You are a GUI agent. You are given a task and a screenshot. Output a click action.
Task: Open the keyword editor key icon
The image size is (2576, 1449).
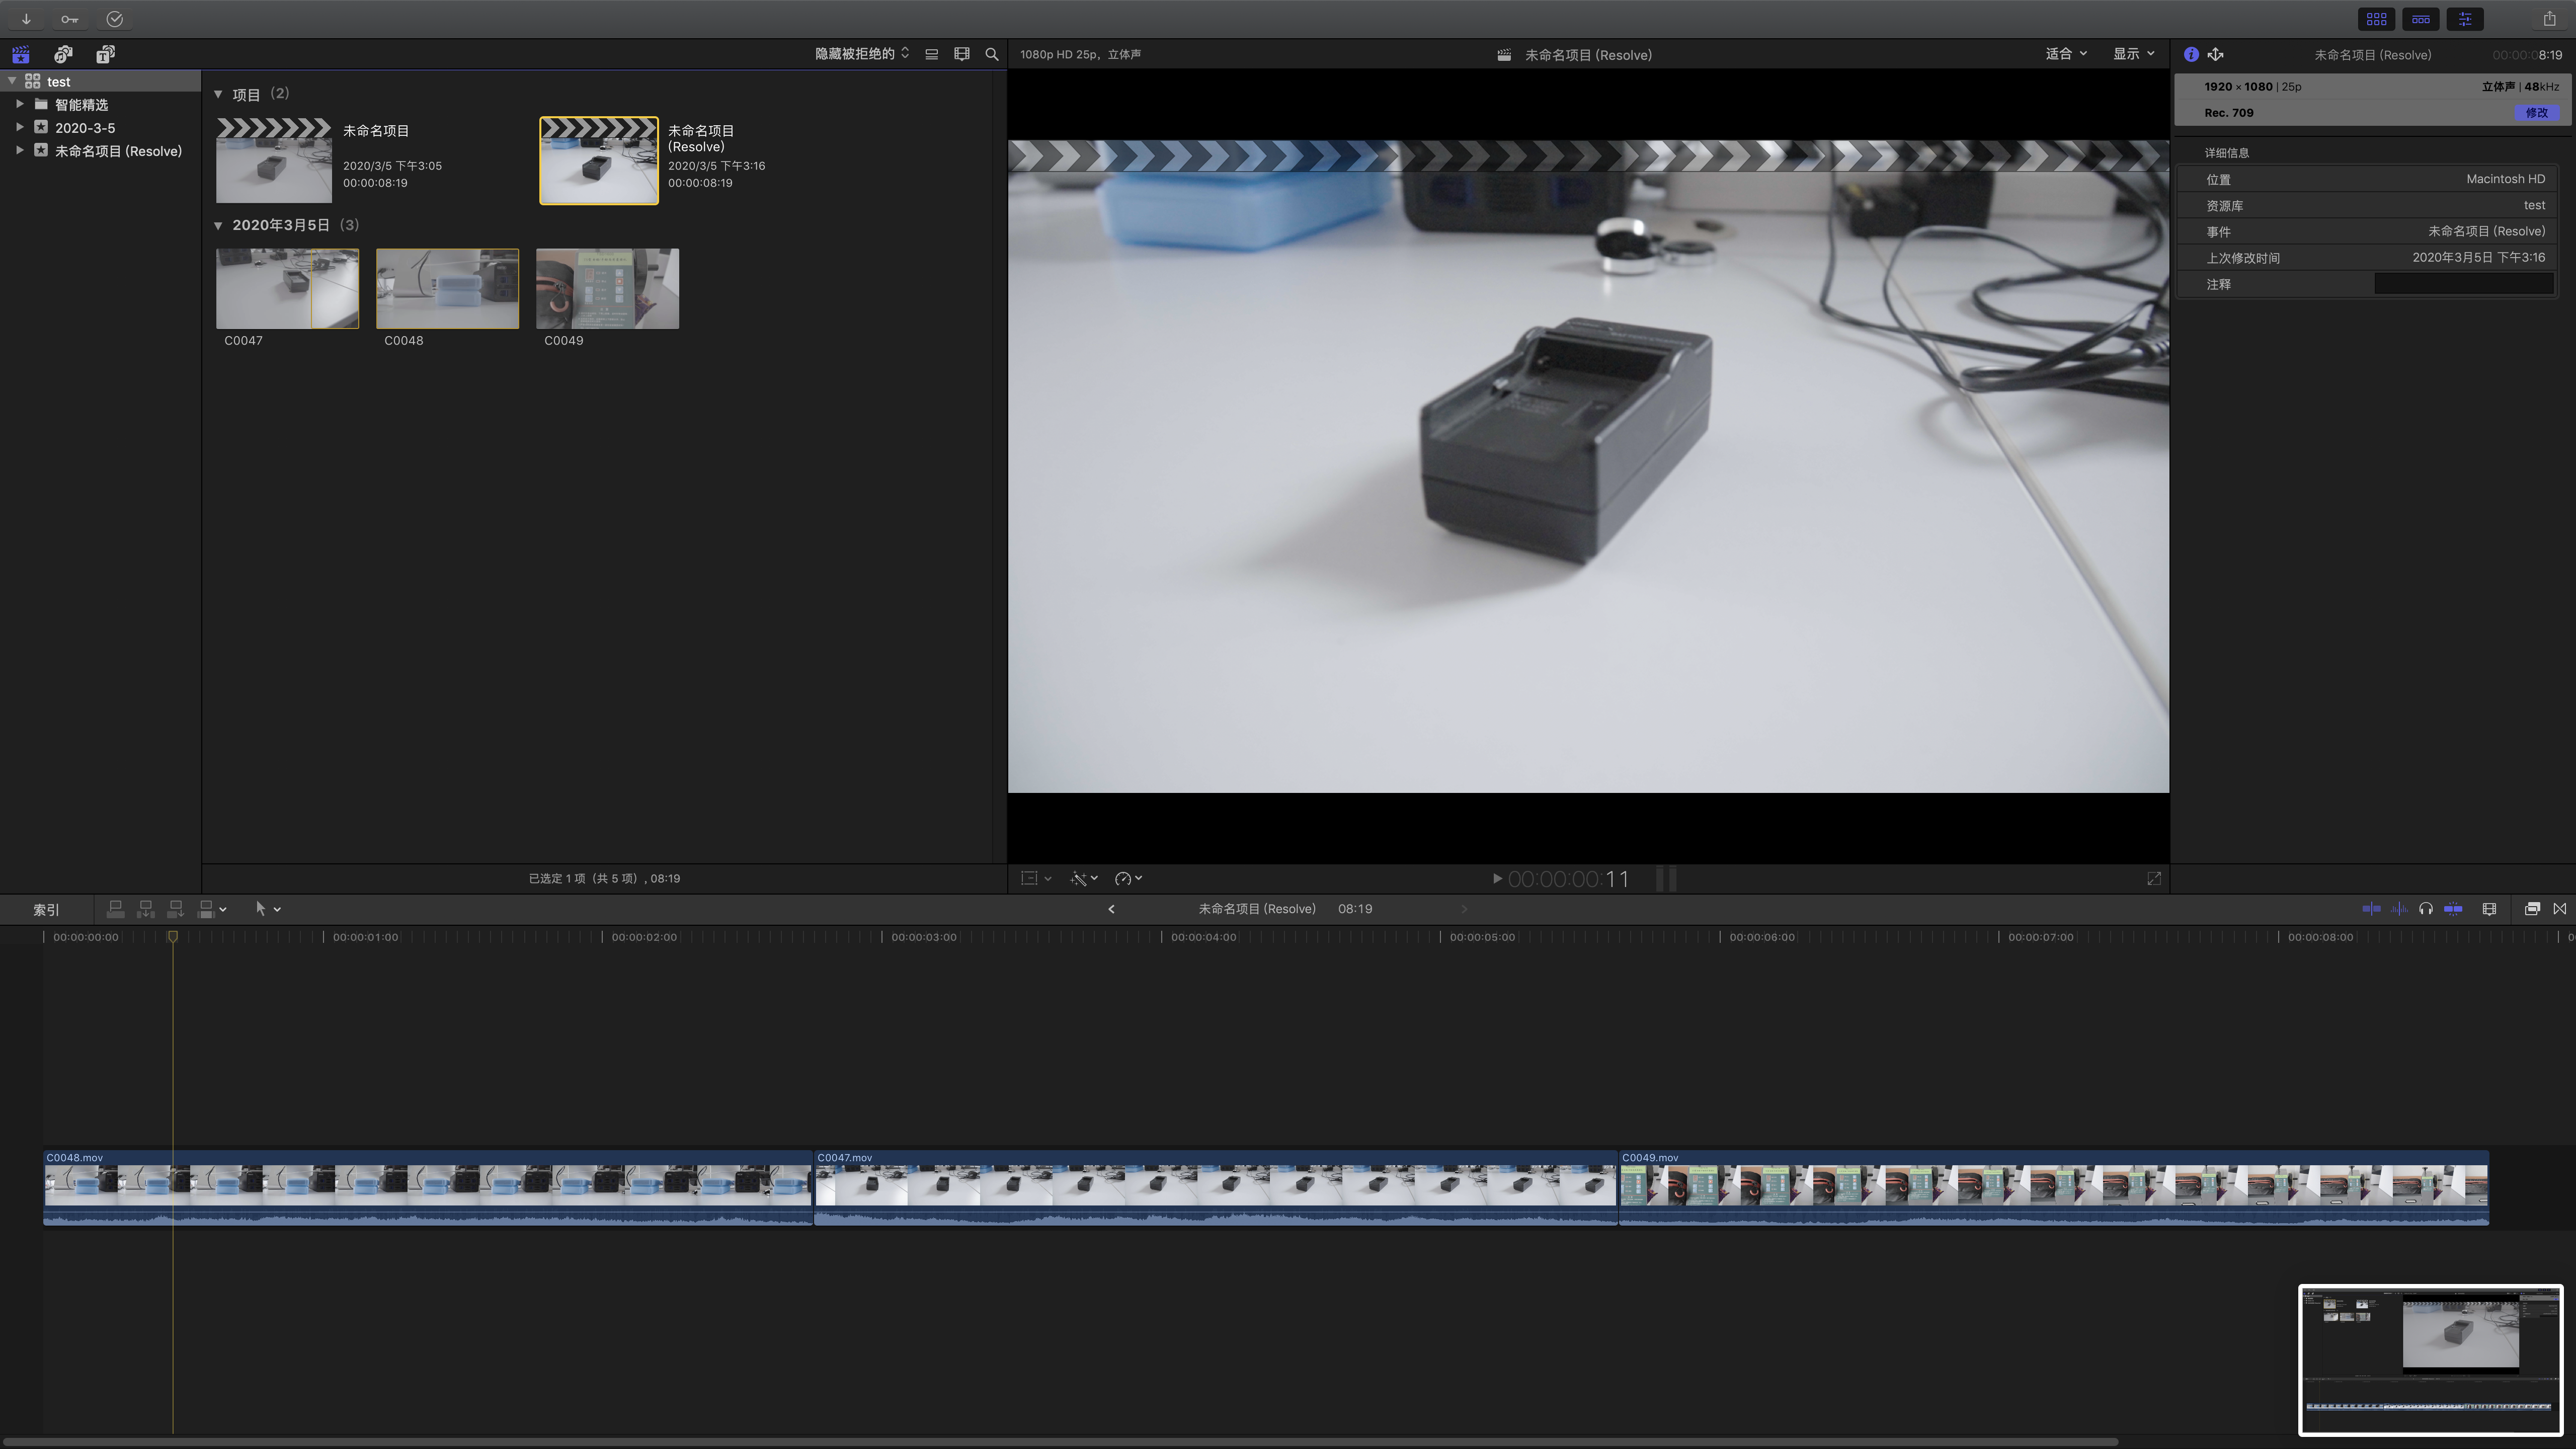pos(69,19)
